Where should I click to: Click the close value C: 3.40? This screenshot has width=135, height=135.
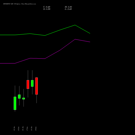point(47,7)
